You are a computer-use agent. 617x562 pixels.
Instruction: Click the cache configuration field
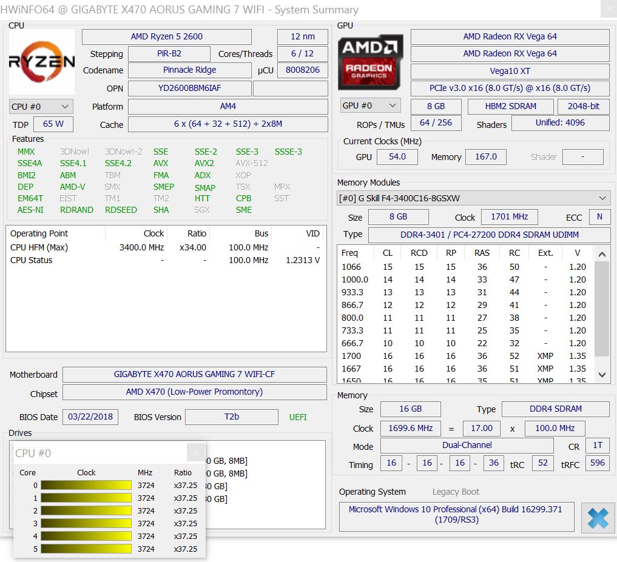(228, 124)
